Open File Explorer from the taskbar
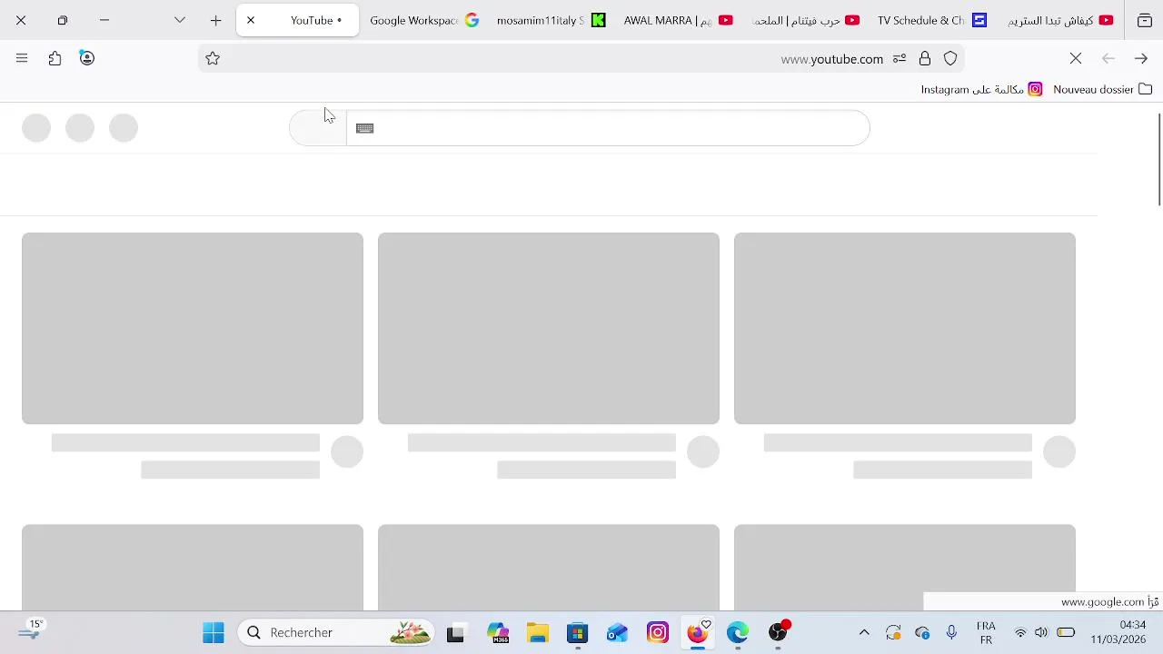The height and width of the screenshot is (654, 1163). 538,632
